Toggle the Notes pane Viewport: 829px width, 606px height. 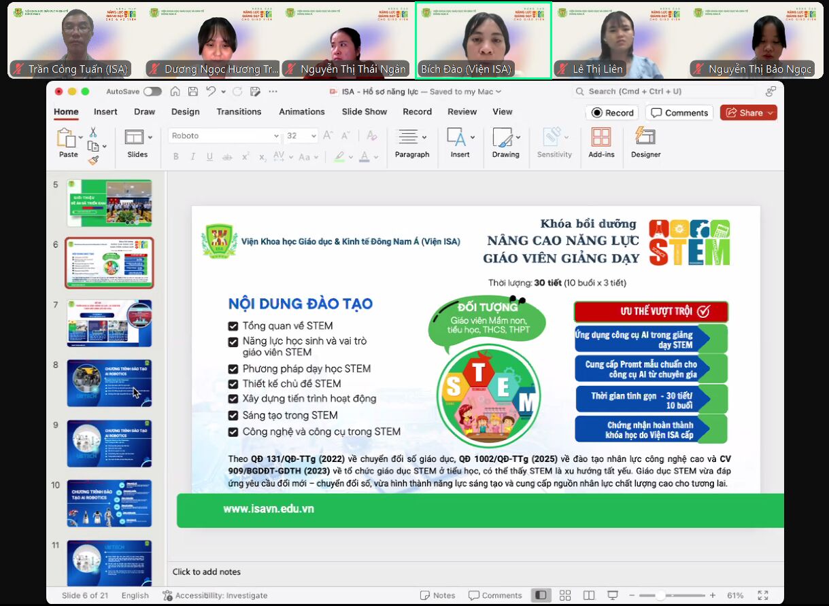tap(437, 595)
